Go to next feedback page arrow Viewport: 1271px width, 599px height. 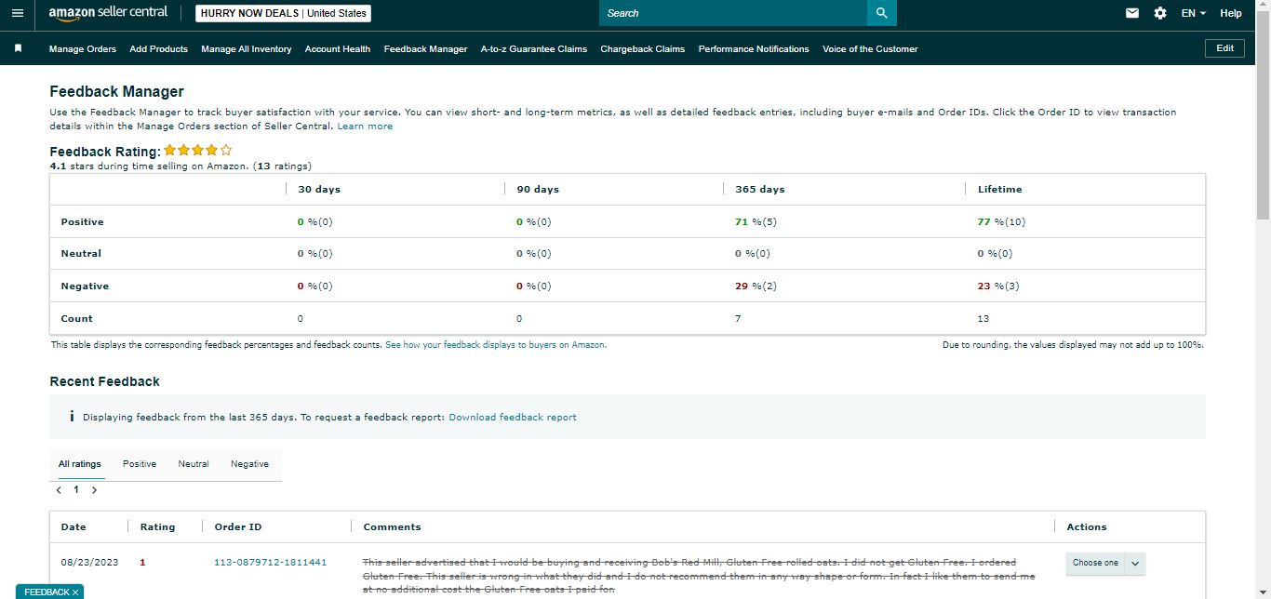pos(94,489)
